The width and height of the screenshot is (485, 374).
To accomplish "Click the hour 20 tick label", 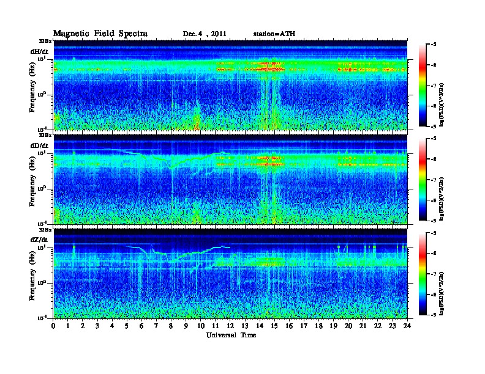I will [348, 326].
